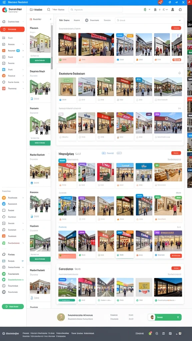The height and width of the screenshot is (341, 192).
Task: Toggle the grey pill switch beside third section title
Action: pyautogui.click(x=119, y=153)
